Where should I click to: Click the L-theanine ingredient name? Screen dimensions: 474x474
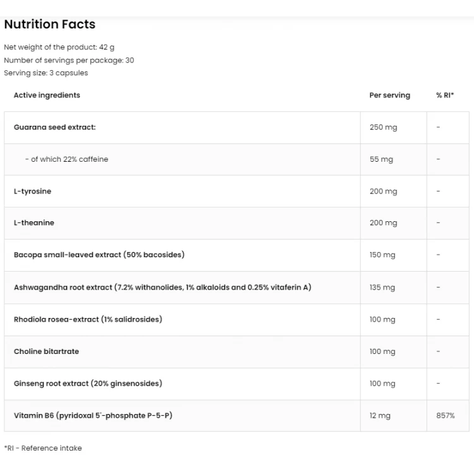(34, 223)
